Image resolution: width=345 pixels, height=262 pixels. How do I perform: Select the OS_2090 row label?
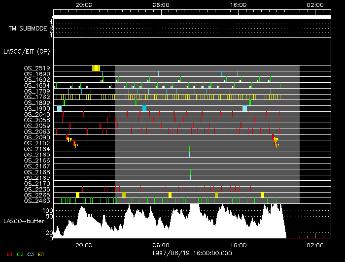(x=37, y=137)
